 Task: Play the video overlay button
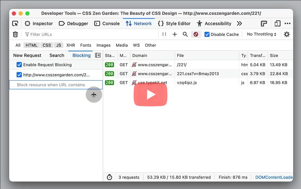click(150, 95)
